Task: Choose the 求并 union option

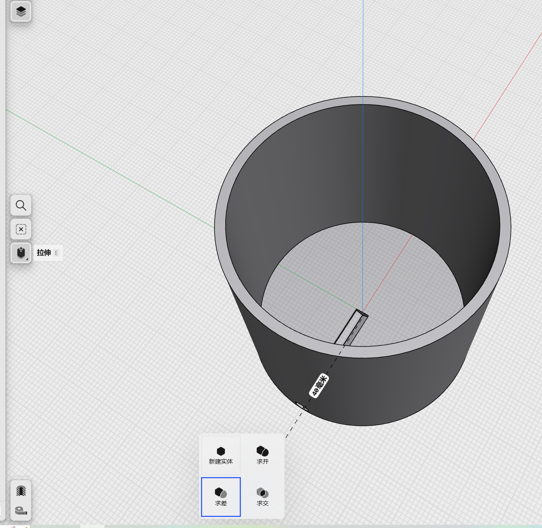Action: tap(263, 455)
